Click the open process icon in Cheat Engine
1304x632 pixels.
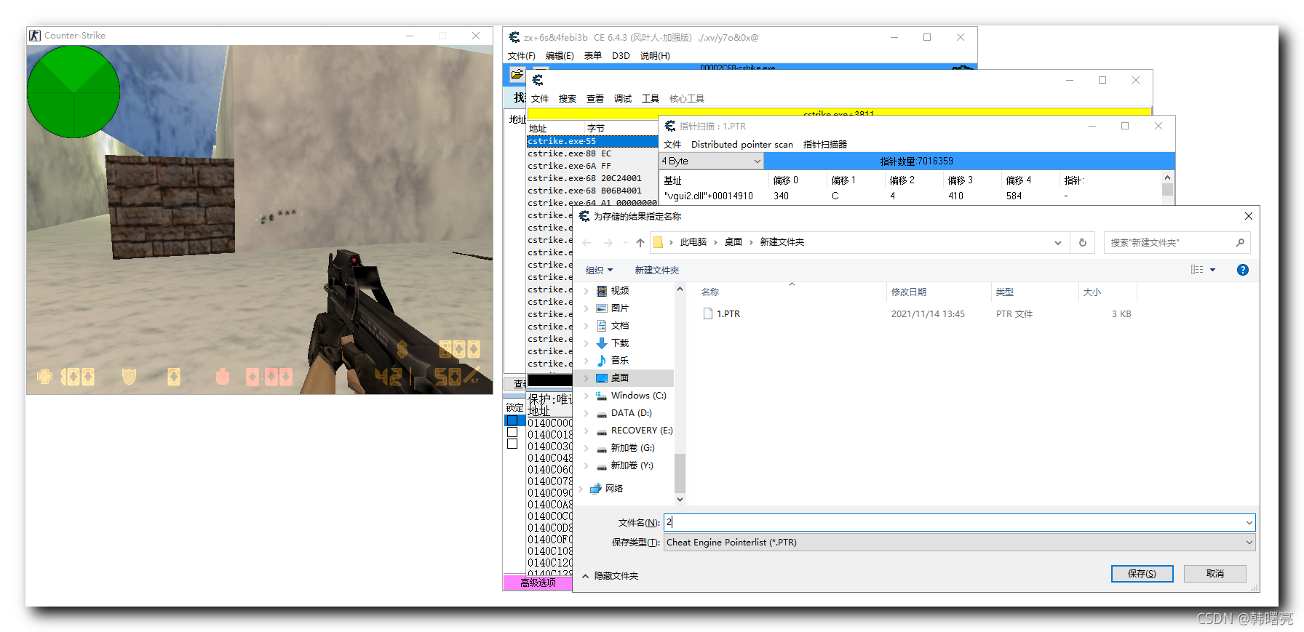(x=517, y=73)
